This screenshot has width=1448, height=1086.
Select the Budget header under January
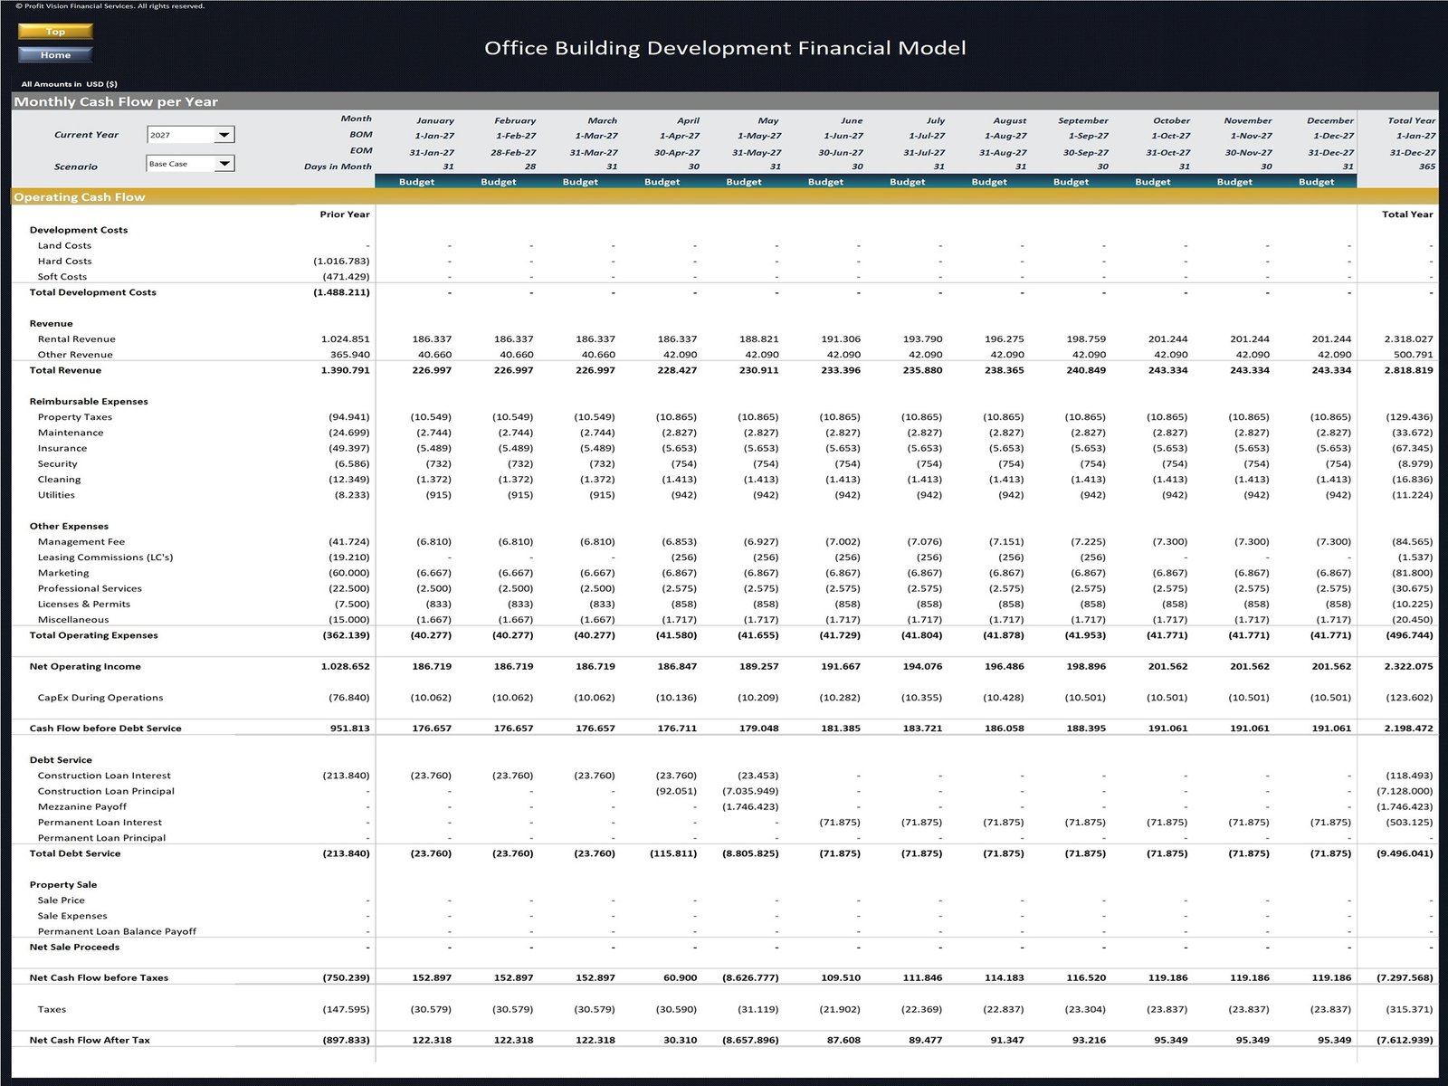(x=416, y=182)
